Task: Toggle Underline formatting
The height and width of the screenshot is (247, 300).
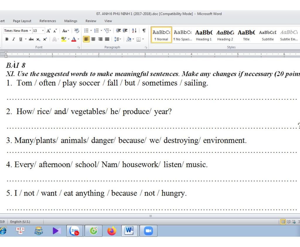Action: click(x=21, y=39)
